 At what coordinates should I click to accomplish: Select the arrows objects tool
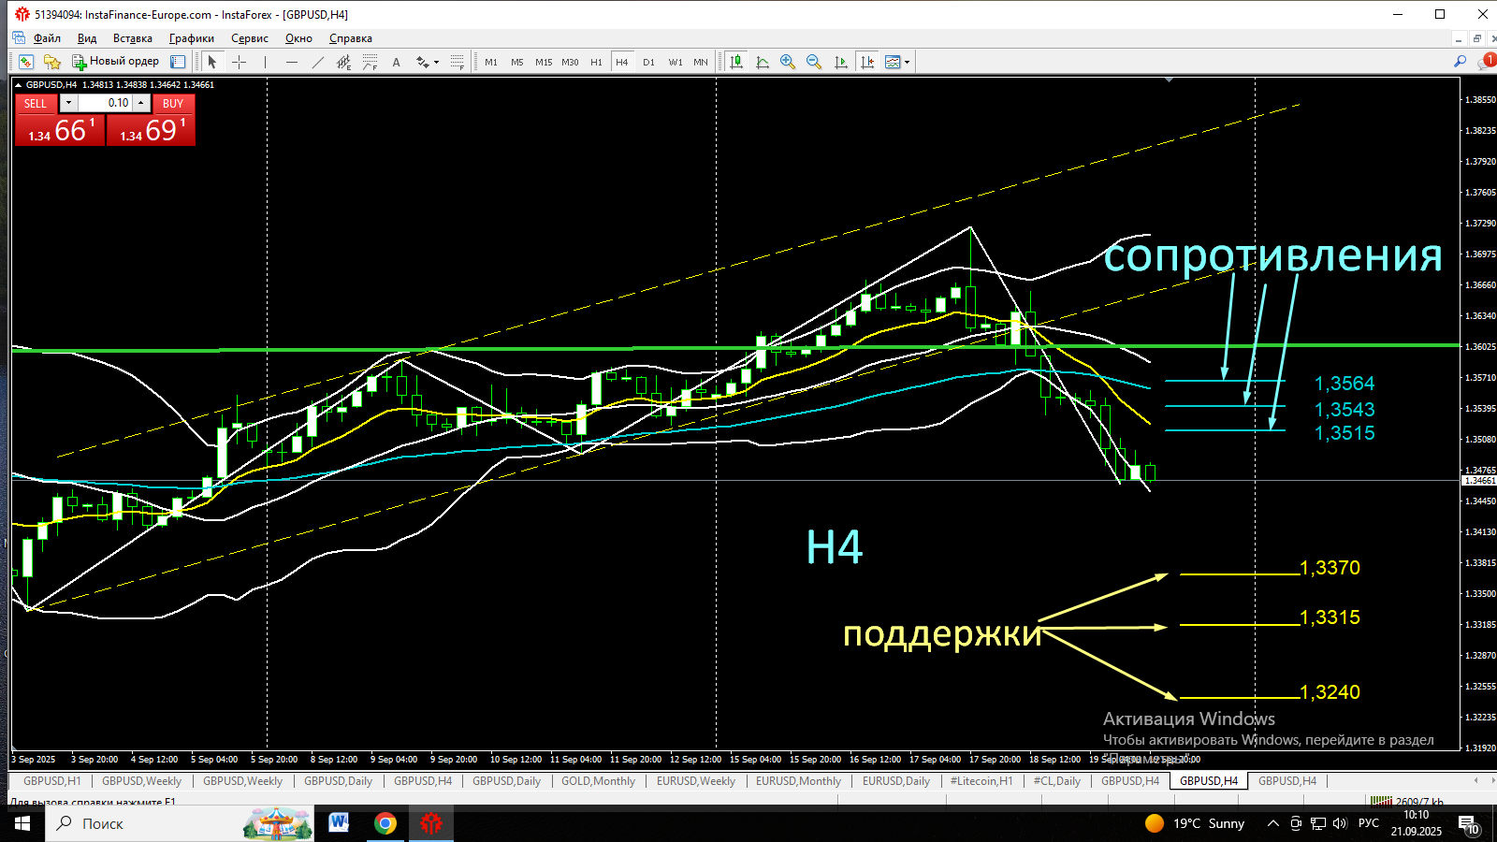point(422,62)
